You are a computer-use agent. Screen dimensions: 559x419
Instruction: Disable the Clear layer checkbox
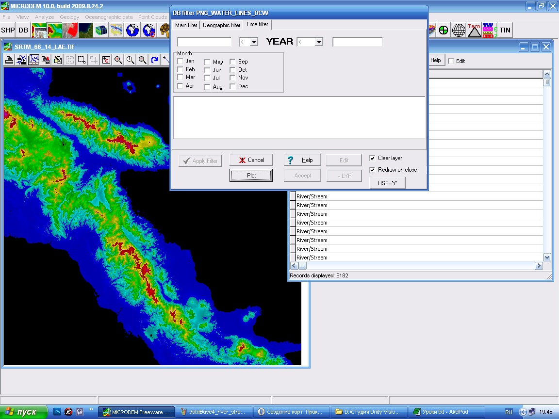tap(372, 158)
